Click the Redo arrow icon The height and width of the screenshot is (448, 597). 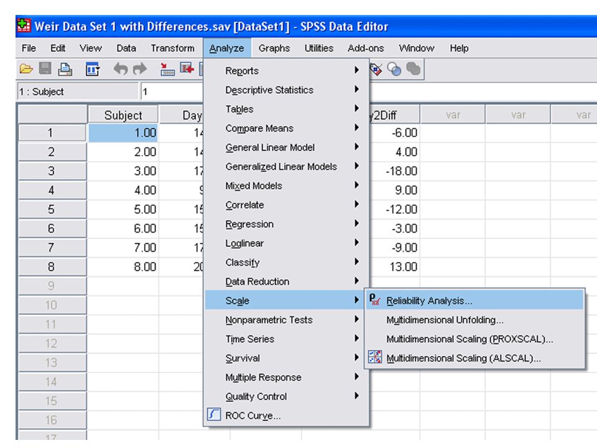coord(140,69)
